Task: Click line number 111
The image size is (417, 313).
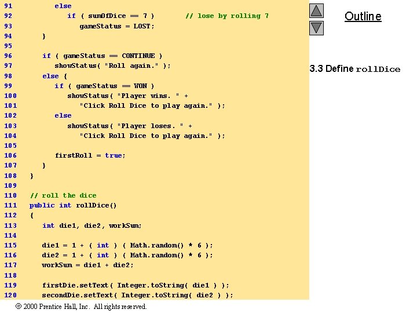Action: tap(10, 205)
